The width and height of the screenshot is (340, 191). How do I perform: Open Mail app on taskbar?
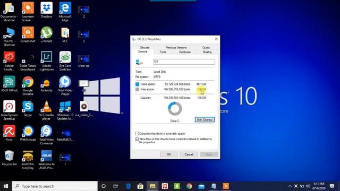pyautogui.click(x=201, y=186)
